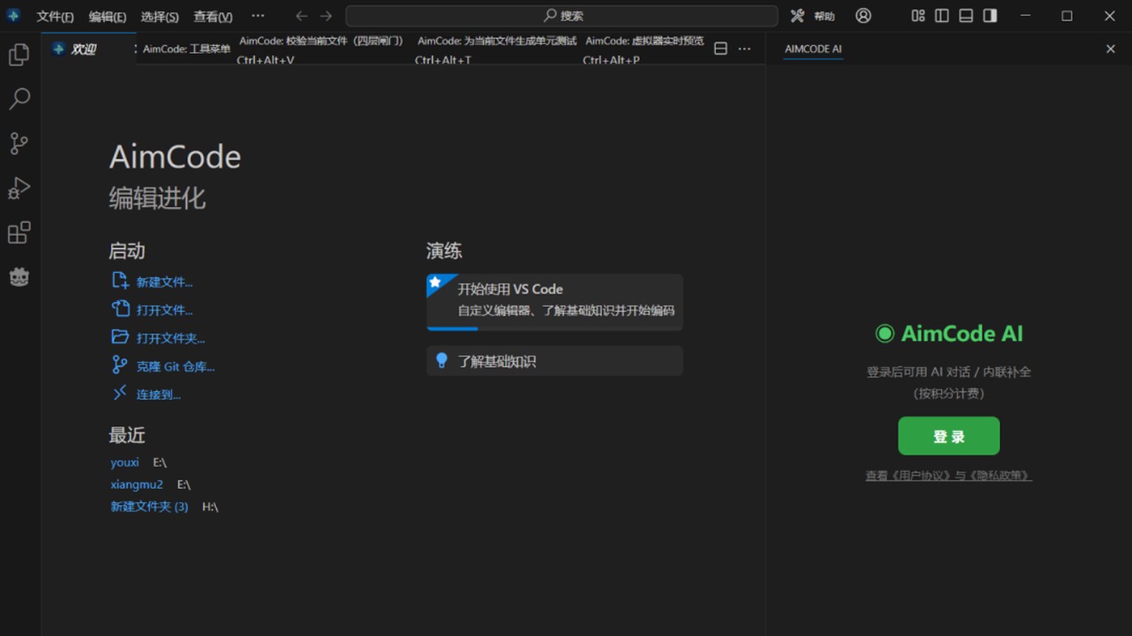Open recent folder 新建文件夹 (3)

(149, 507)
